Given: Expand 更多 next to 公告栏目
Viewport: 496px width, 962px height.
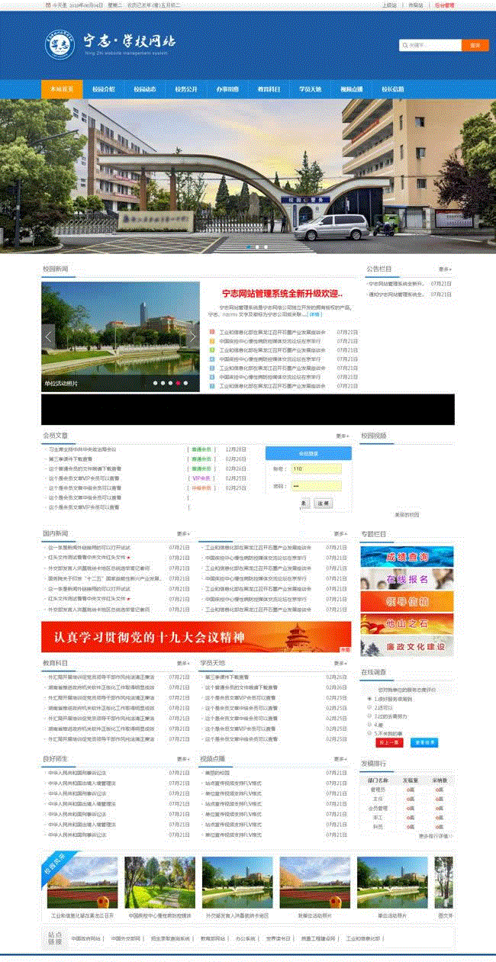Looking at the screenshot, I should tap(444, 269).
